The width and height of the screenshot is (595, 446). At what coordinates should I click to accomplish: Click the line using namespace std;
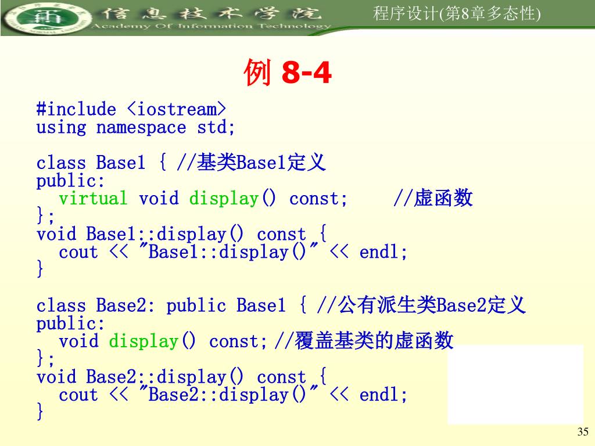tap(135, 127)
